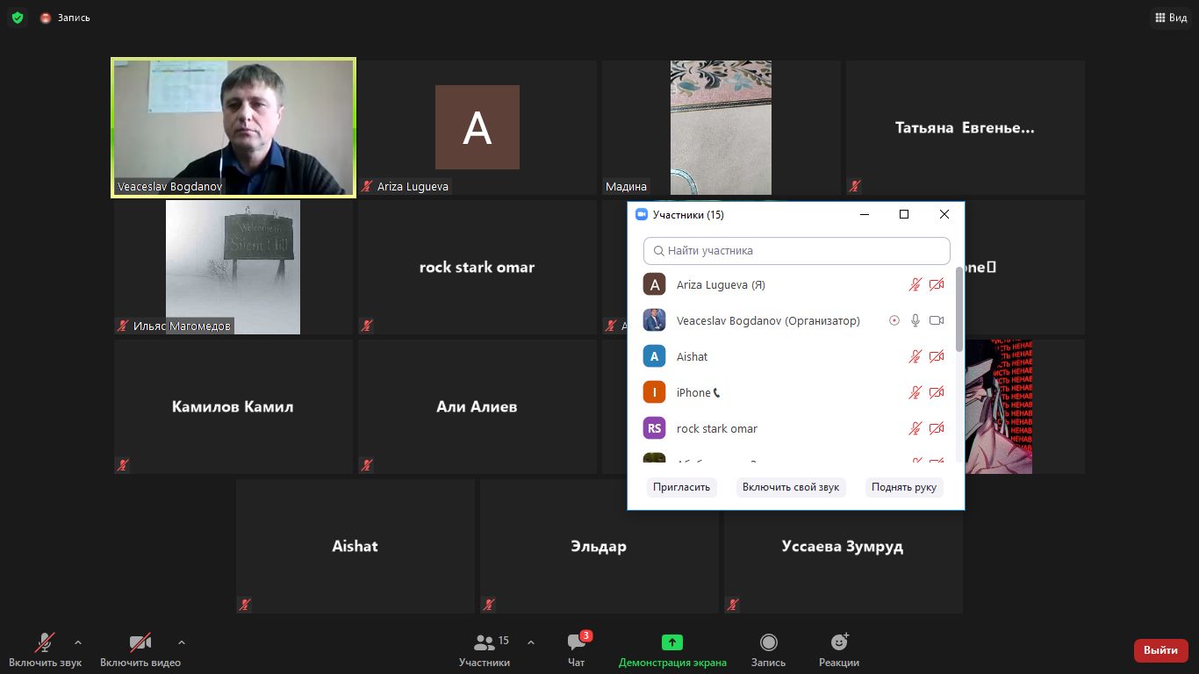Click the A avatar of Ariza Lugueva row
Image resolution: width=1199 pixels, height=674 pixels.
point(654,284)
